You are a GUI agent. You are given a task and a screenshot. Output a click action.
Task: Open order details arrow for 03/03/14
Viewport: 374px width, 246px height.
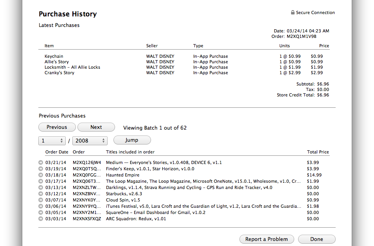[x=41, y=219]
